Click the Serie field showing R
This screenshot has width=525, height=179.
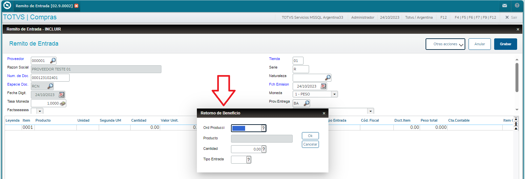(301, 69)
